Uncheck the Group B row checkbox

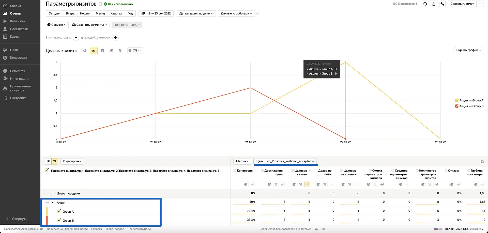[59, 220]
